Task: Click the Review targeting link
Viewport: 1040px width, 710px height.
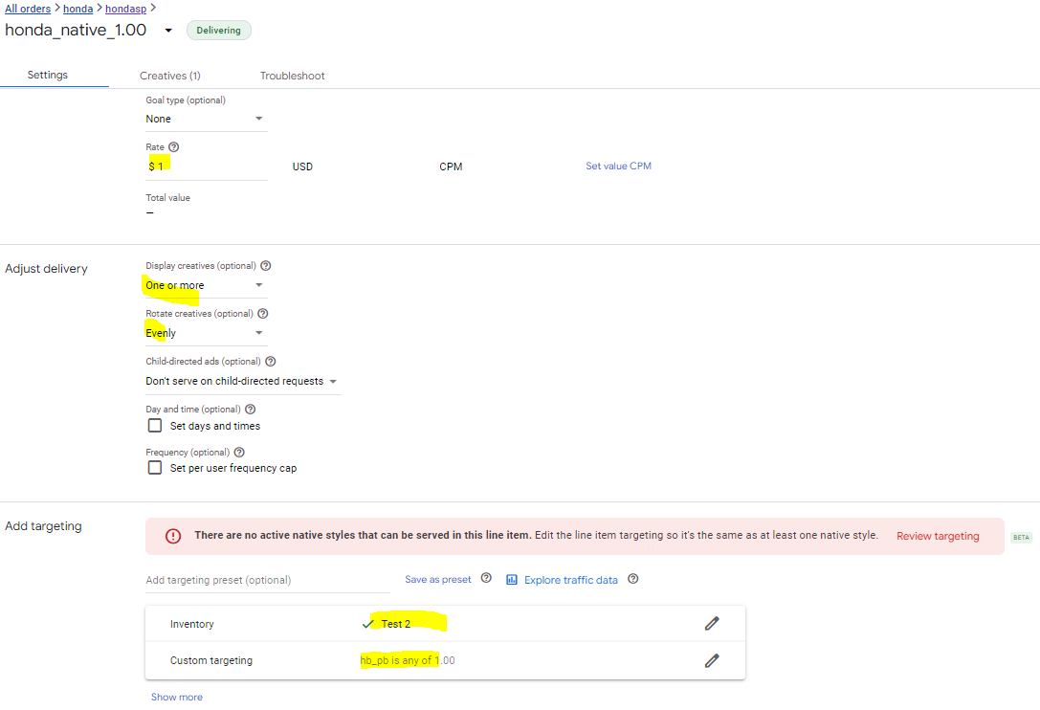Action: pos(937,536)
